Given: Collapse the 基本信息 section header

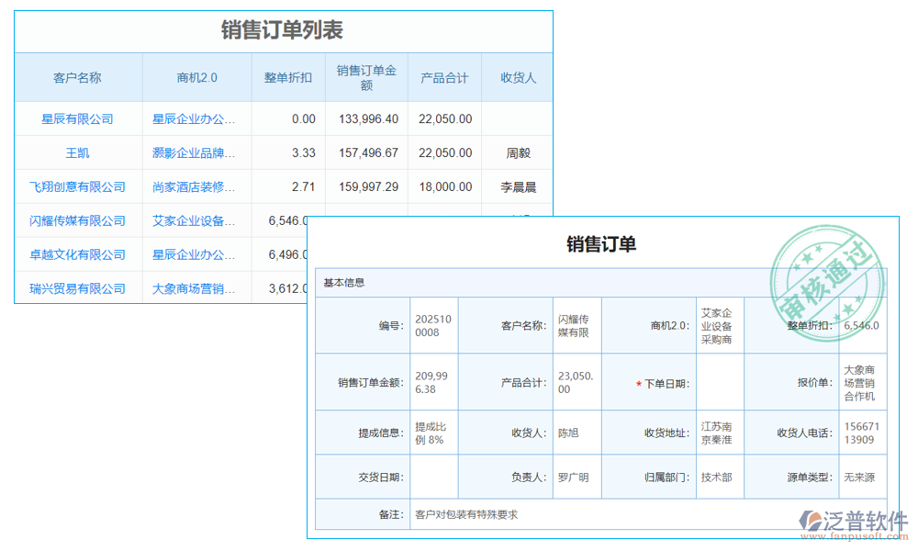Looking at the screenshot, I should (343, 283).
